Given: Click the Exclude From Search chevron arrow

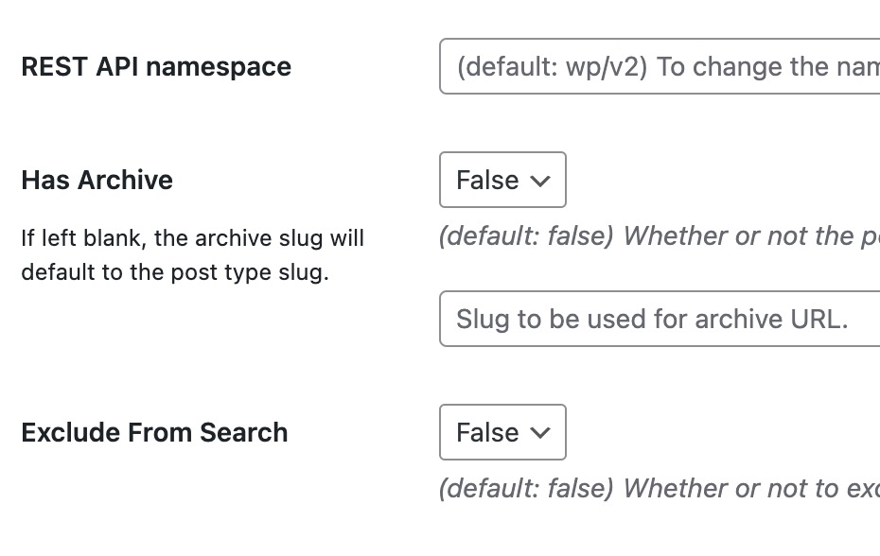Looking at the screenshot, I should click(540, 433).
